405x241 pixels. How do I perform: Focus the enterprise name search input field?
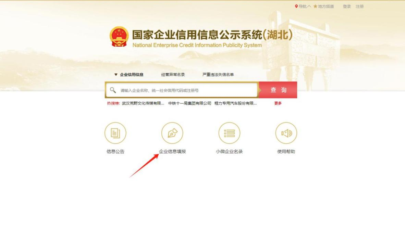click(188, 90)
